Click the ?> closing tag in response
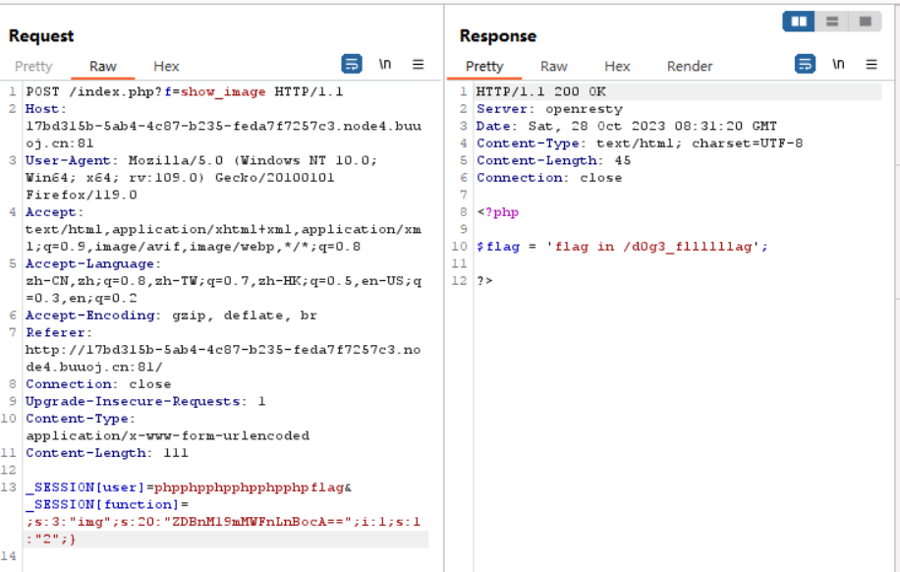This screenshot has width=900, height=572. pos(484,281)
